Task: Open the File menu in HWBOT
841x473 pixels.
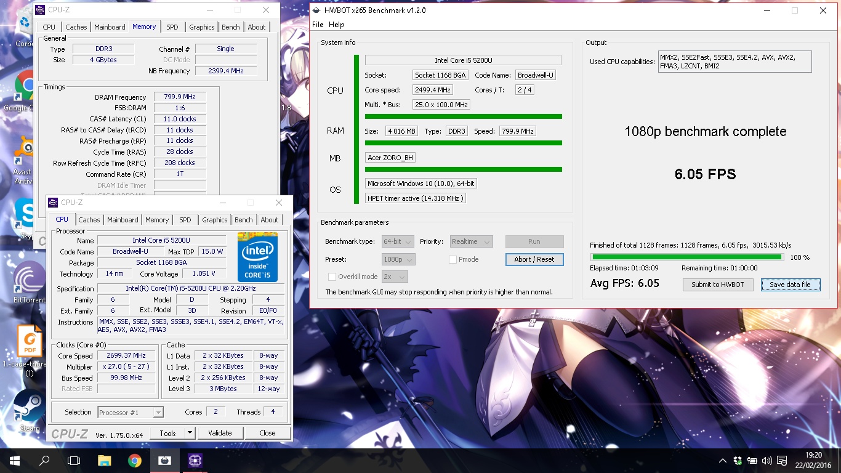Action: click(318, 25)
